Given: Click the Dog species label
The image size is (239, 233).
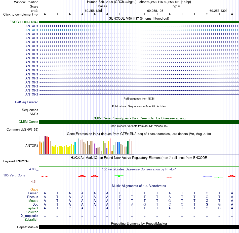Looking at the screenshot, I should click(35, 204).
